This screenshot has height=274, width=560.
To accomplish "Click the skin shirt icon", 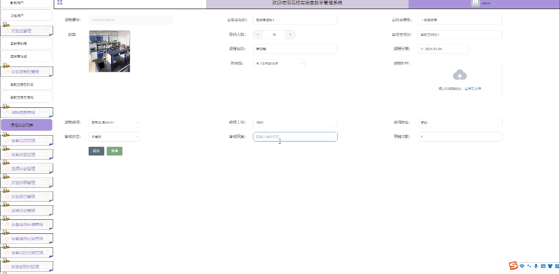I will (550, 266).
